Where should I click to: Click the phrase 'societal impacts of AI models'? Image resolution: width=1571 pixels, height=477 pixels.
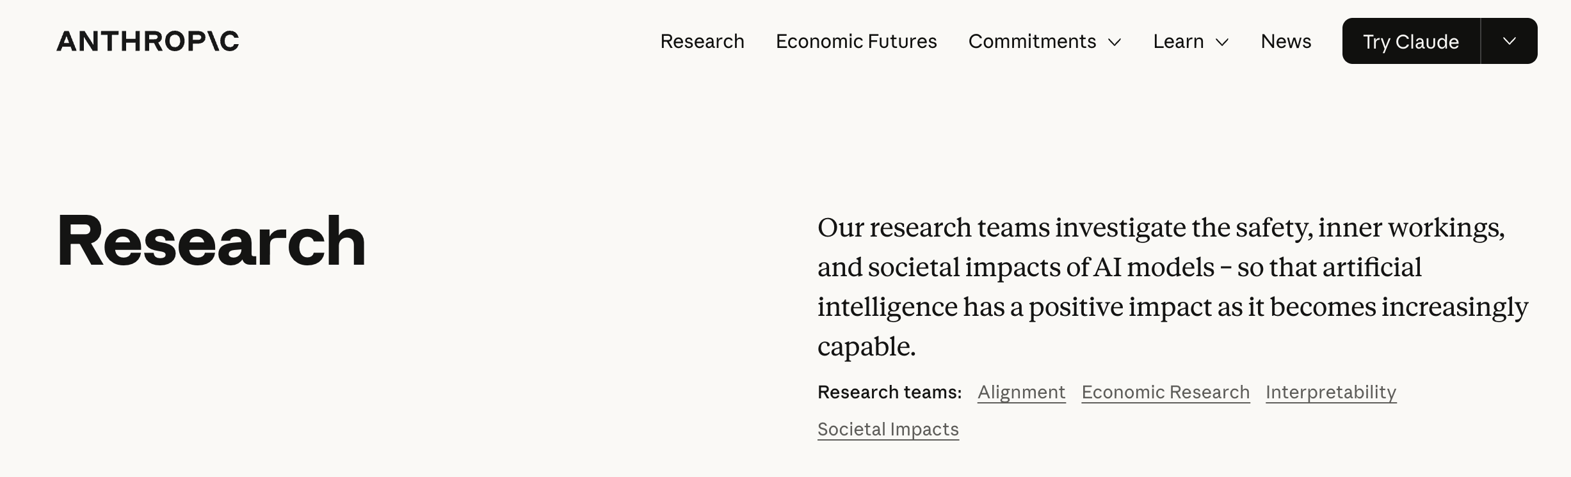[1041, 267]
